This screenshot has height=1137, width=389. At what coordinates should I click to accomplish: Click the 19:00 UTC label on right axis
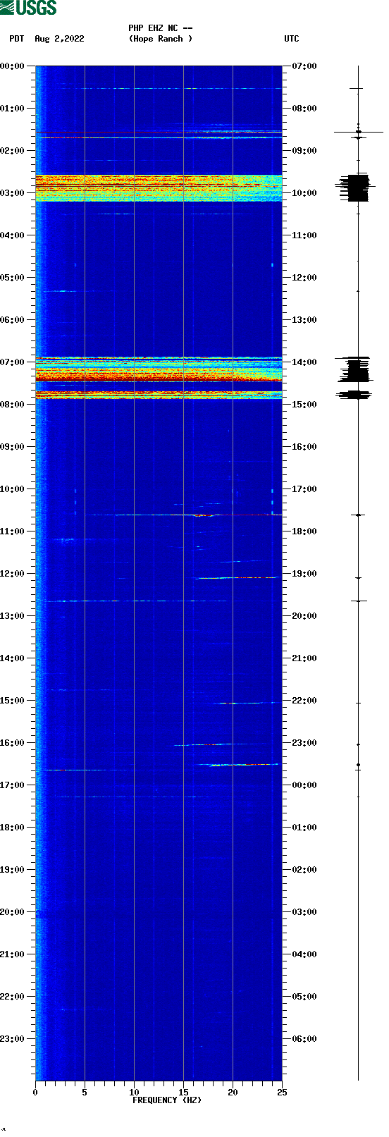point(304,574)
